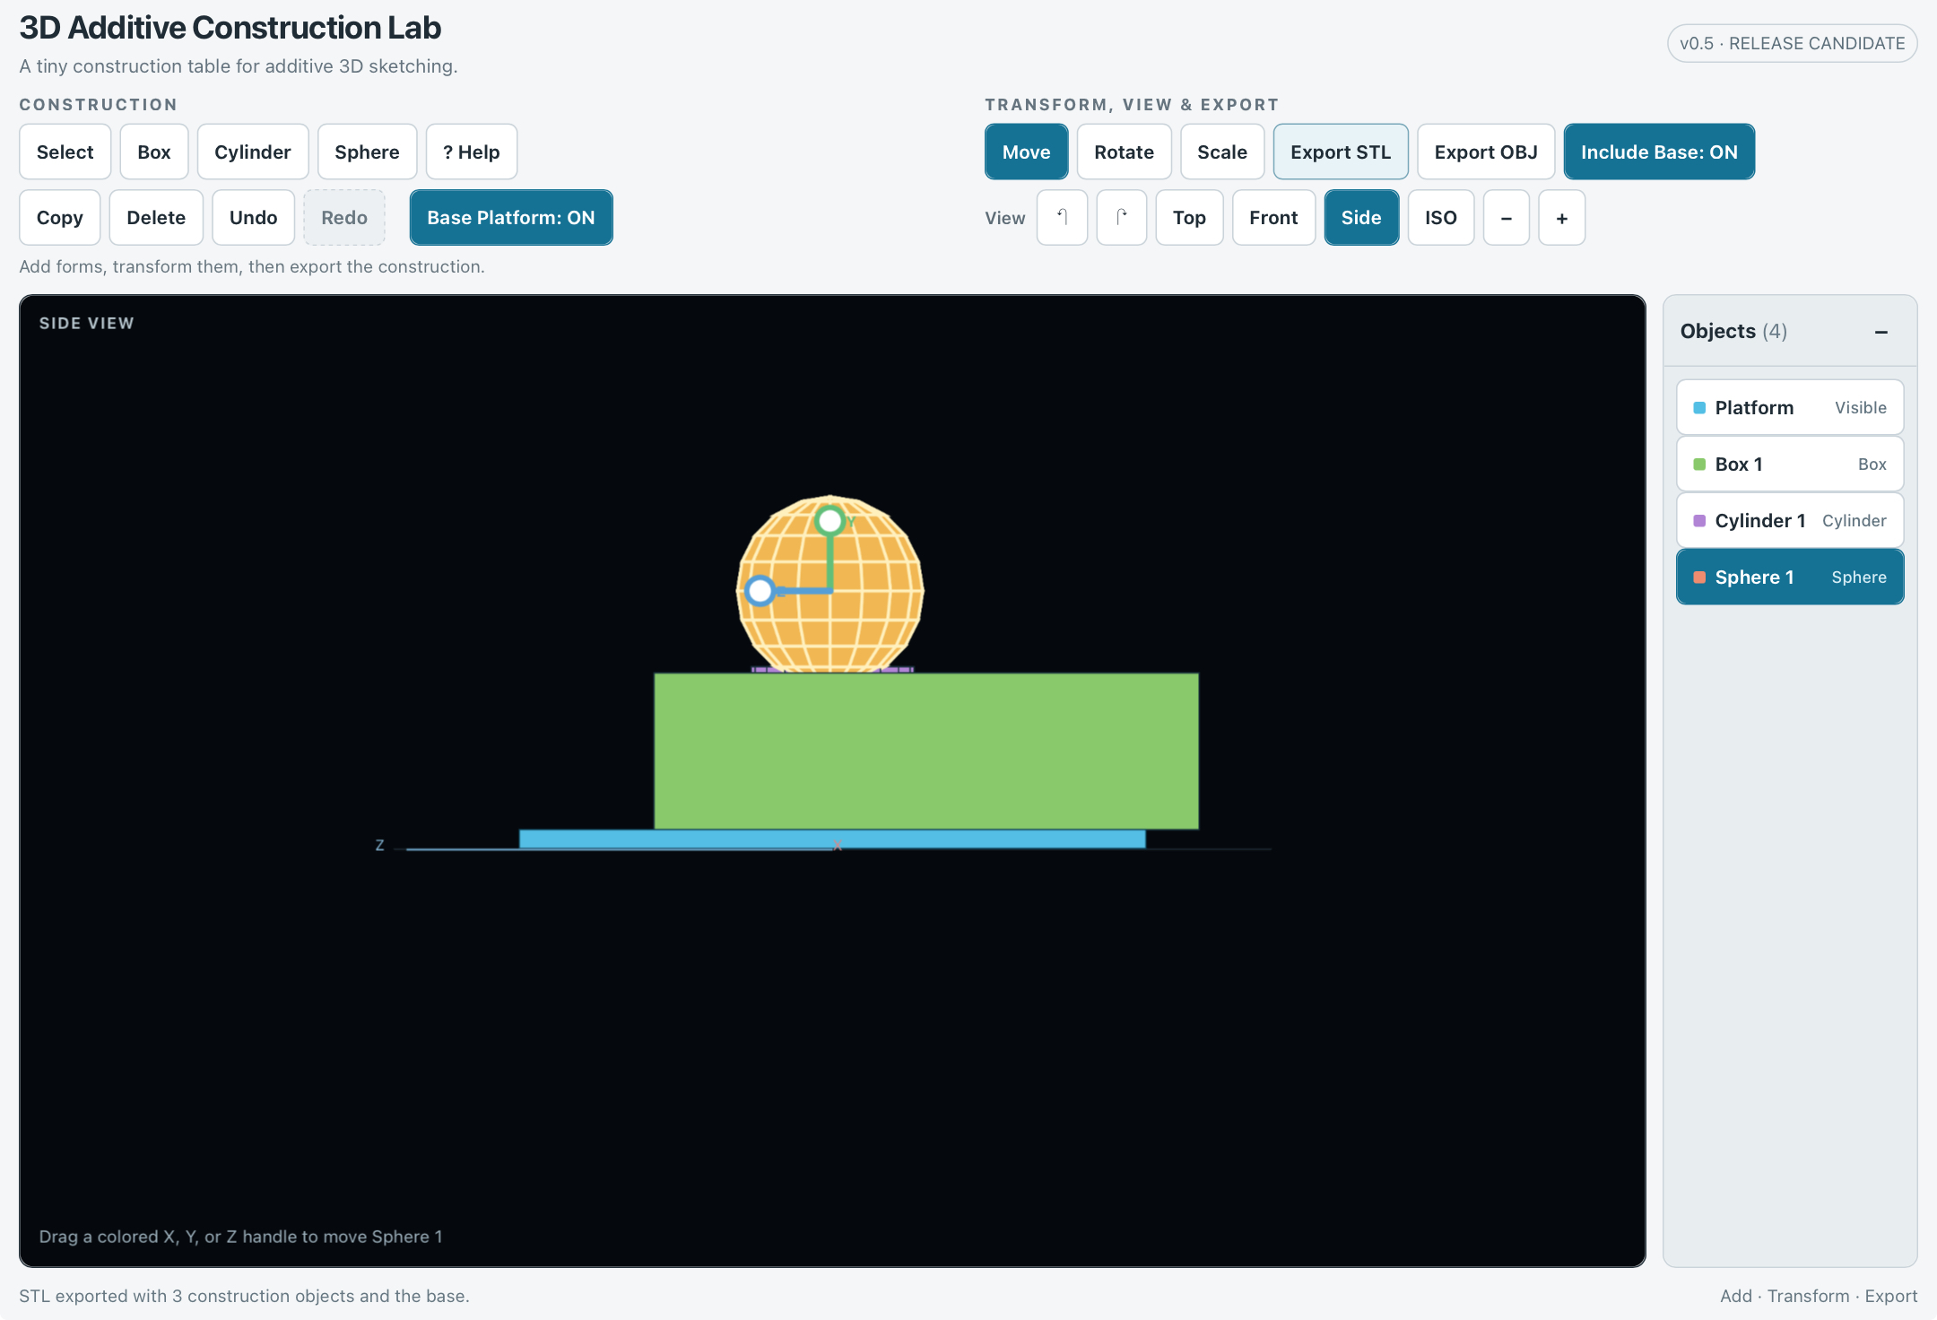Screen dimensions: 1937x1320
Task: Activate the Move transform mode
Action: 1026,152
